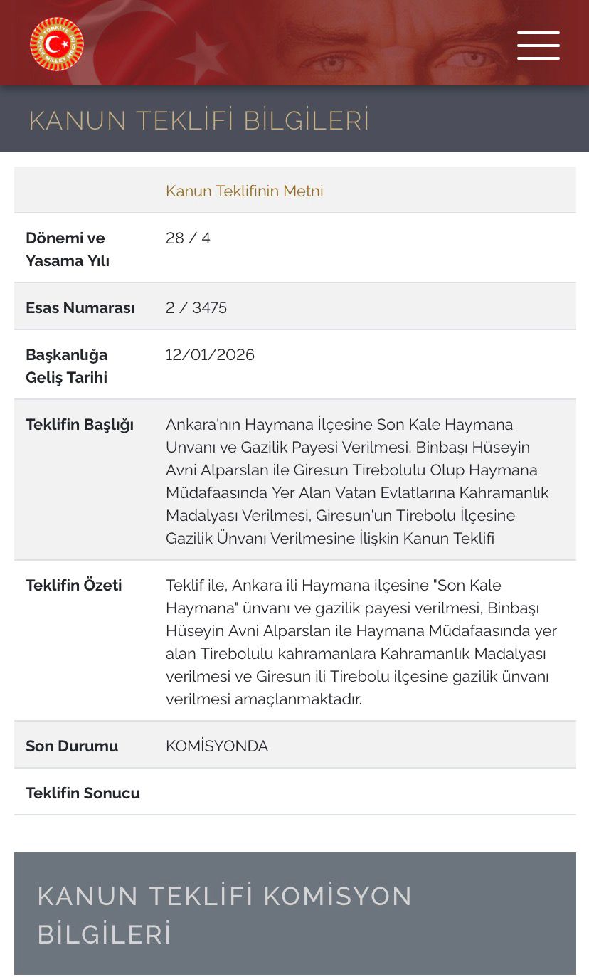The width and height of the screenshot is (589, 977).
Task: Click the KOMİSYONDA status text
Action: click(216, 745)
